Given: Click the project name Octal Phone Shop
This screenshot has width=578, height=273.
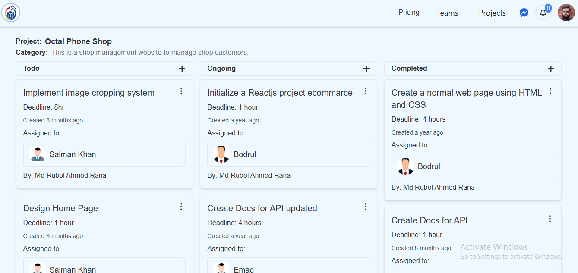Looking at the screenshot, I should (x=78, y=41).
